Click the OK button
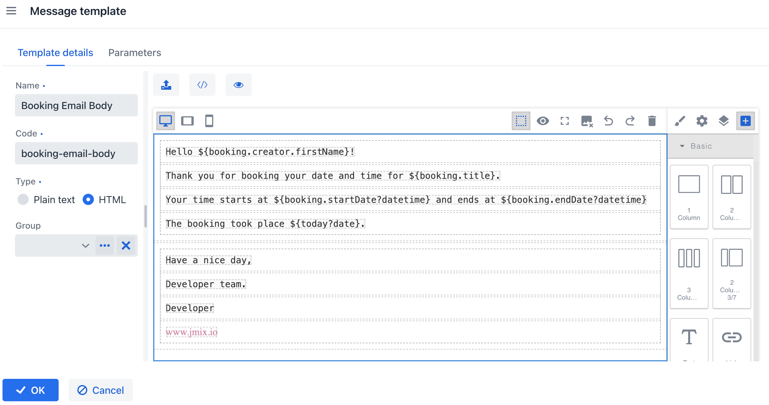The height and width of the screenshot is (405, 769). (31, 390)
